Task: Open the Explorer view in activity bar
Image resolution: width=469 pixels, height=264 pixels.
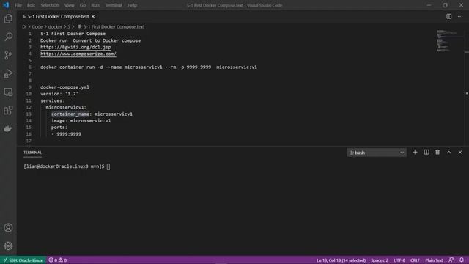Action: (x=8, y=19)
